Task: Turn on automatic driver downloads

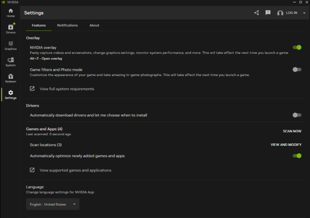Action: [x=297, y=115]
